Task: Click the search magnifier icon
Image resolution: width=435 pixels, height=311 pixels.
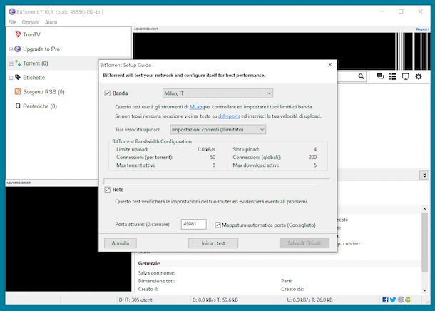Action: point(361,76)
